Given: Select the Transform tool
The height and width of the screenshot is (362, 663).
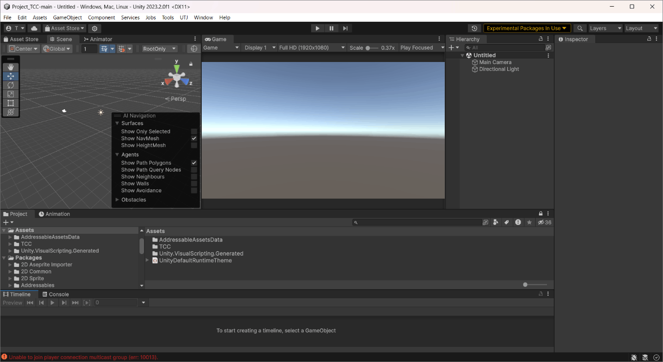Looking at the screenshot, I should (10, 112).
